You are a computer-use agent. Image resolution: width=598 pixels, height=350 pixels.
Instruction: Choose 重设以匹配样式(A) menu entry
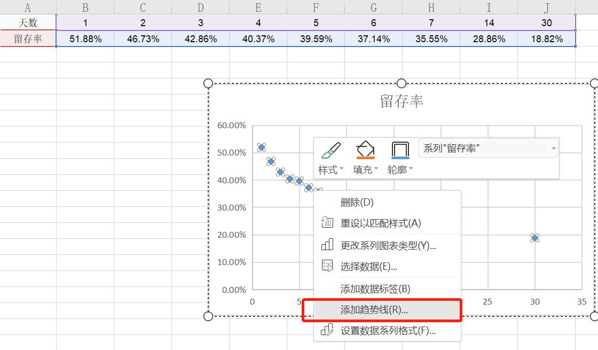pos(387,223)
